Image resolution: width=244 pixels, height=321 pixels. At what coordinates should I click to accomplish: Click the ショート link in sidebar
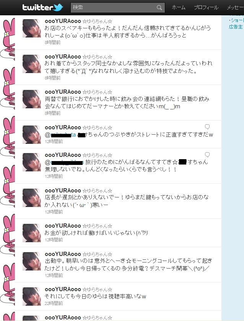(x=236, y=20)
